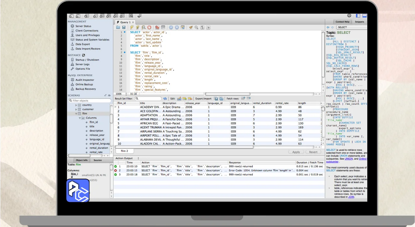
Task: Toggle word wrap in the editor toolbar
Action: coord(208,28)
